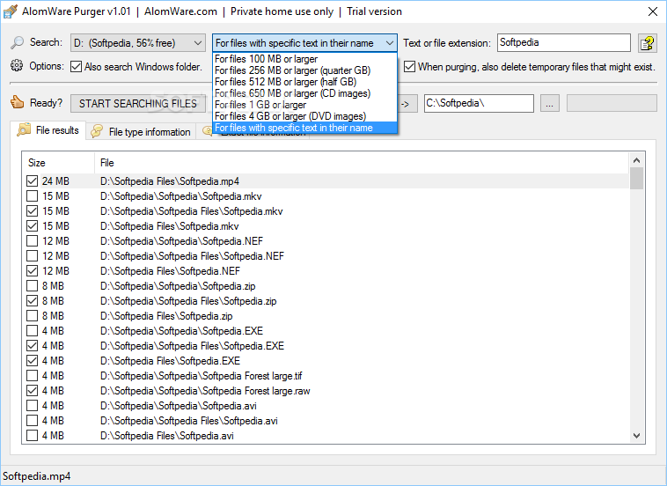Click the file list scroll up arrow

click(x=636, y=160)
